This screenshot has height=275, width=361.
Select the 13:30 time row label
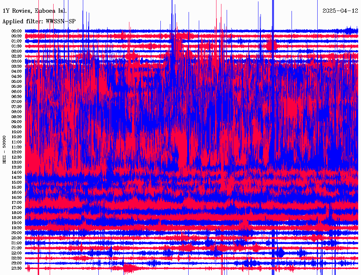pos(17,167)
